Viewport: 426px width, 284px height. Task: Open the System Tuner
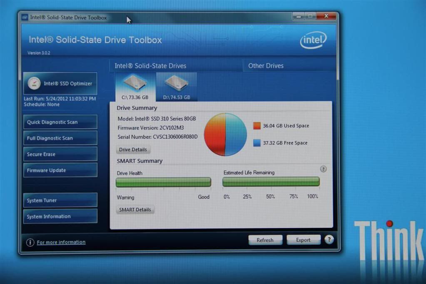coord(60,200)
